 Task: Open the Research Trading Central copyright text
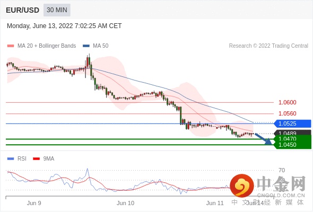click(268, 46)
